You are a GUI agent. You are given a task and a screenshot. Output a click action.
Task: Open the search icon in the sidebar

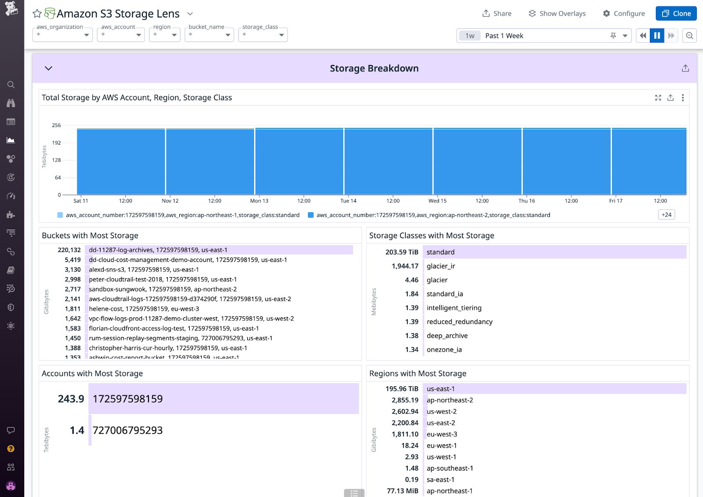pyautogui.click(x=11, y=85)
